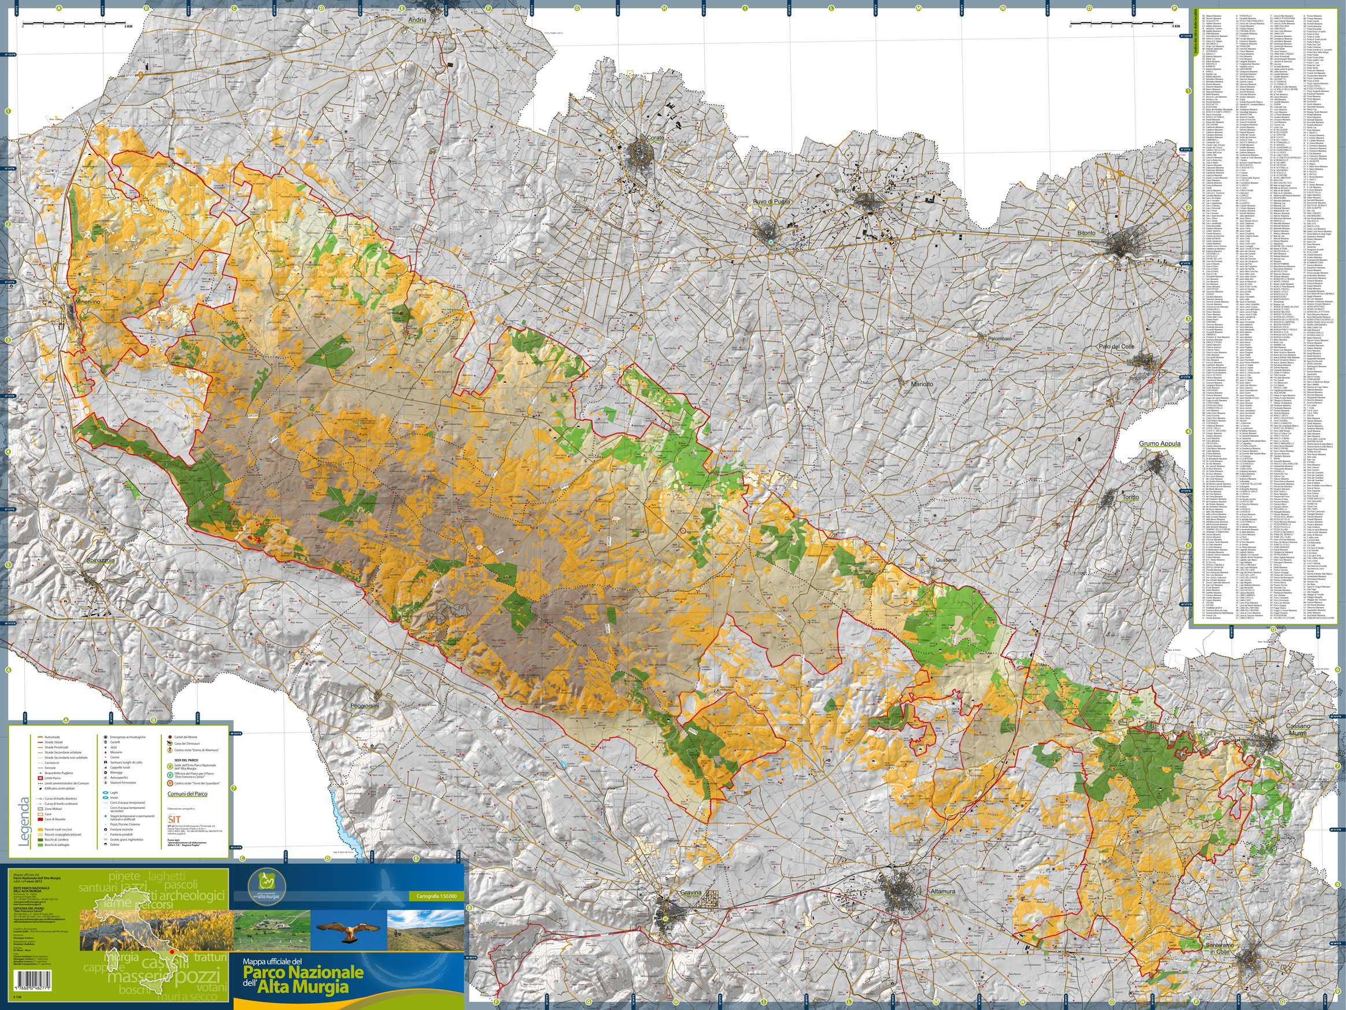Click the Gravina town label
This screenshot has height=1010, width=1346.
691,893
